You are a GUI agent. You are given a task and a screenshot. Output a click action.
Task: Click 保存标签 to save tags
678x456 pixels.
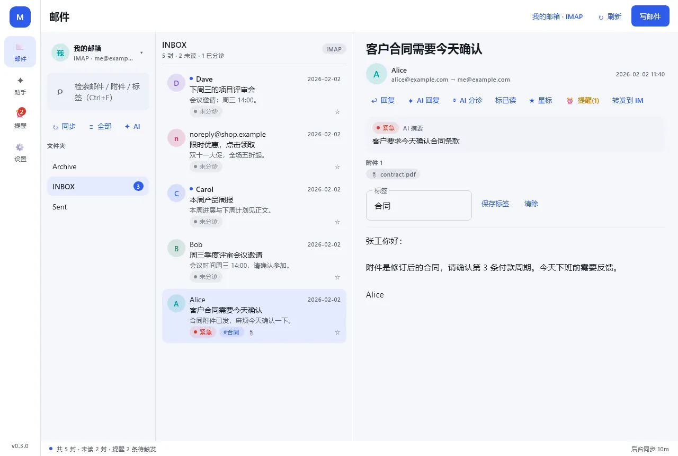coord(495,204)
